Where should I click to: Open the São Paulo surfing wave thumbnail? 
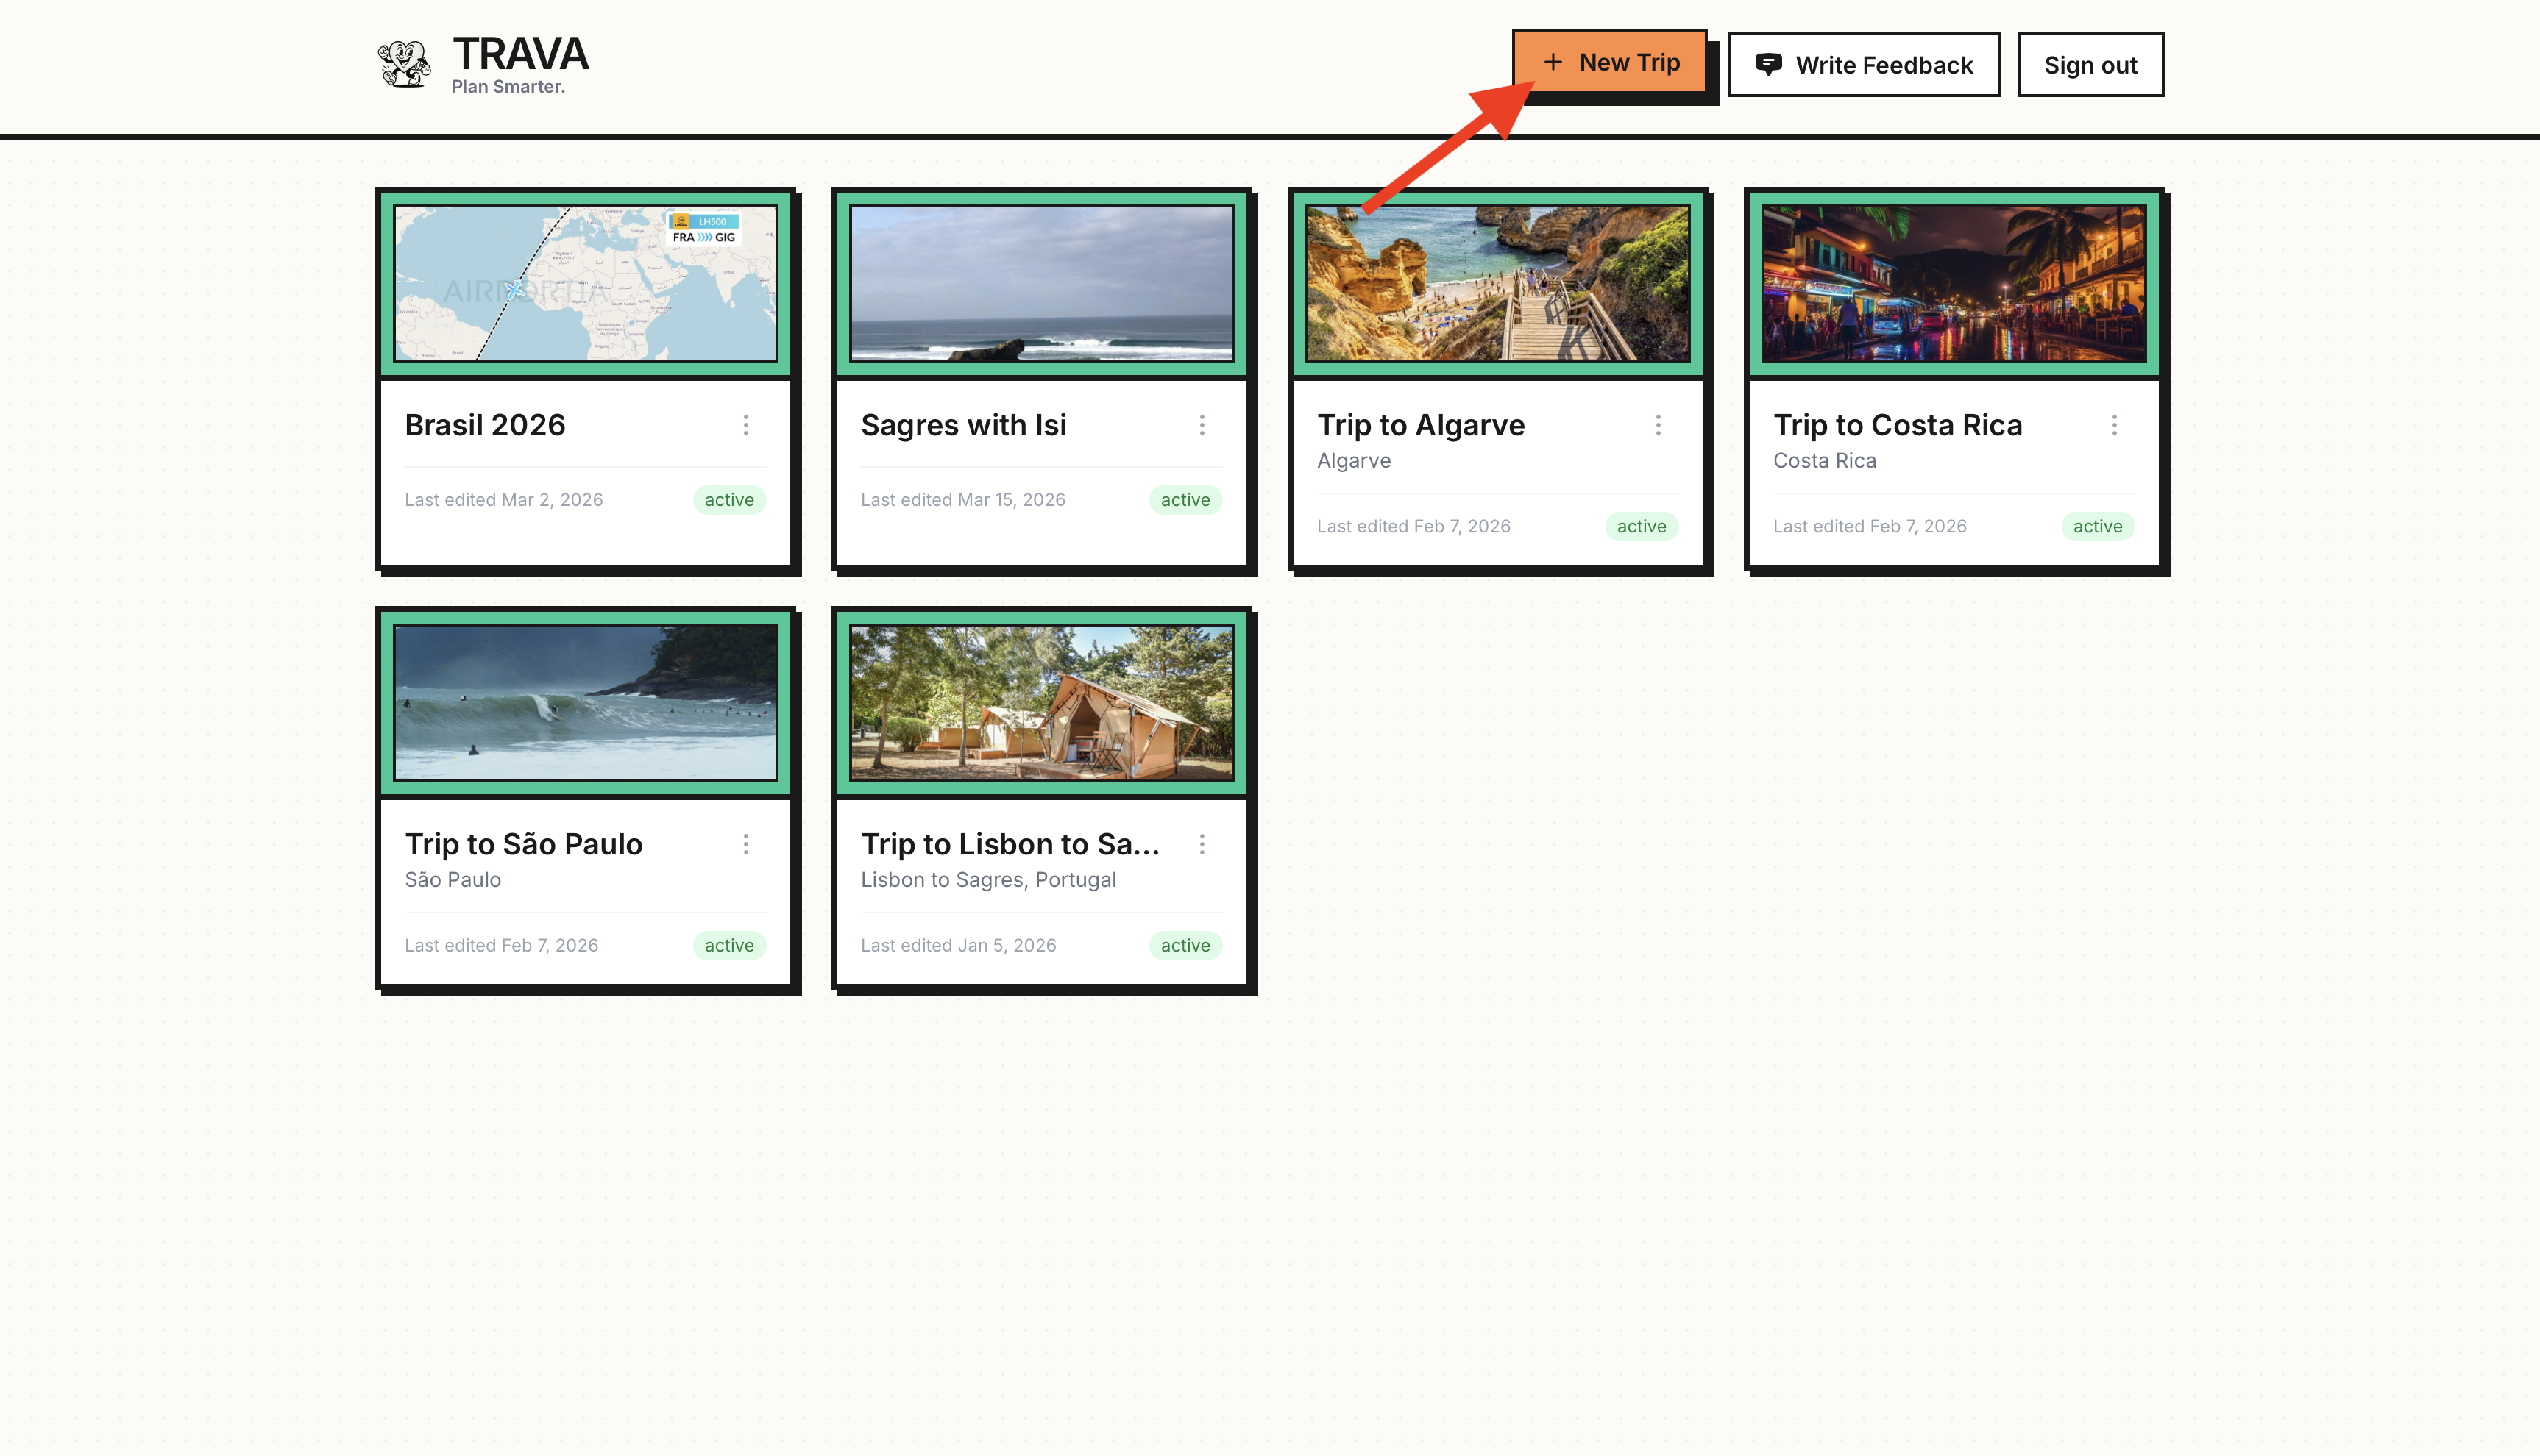pos(585,702)
